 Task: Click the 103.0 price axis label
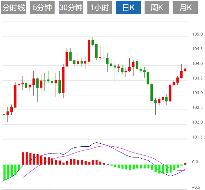pos(198,93)
